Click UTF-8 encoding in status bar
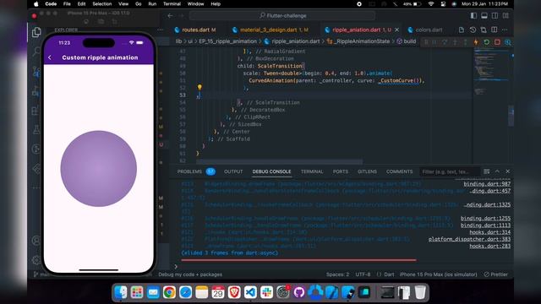Screen dimensions: 541x304 tap(363, 274)
